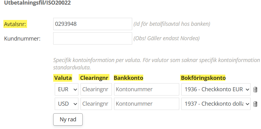Remove the USD row with trash icon
The image size is (261, 129).
tap(255, 104)
